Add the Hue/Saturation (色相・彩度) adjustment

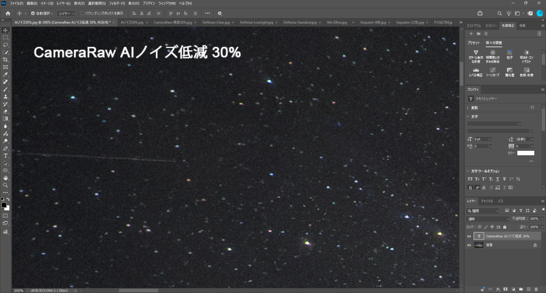tap(526, 72)
